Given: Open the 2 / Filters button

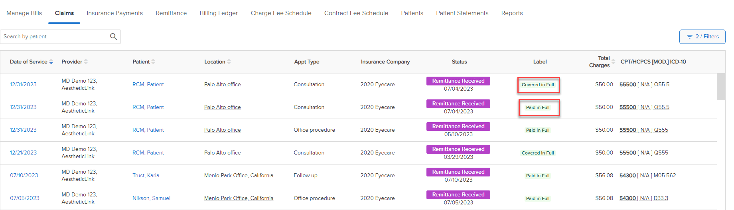Looking at the screenshot, I should pos(702,37).
